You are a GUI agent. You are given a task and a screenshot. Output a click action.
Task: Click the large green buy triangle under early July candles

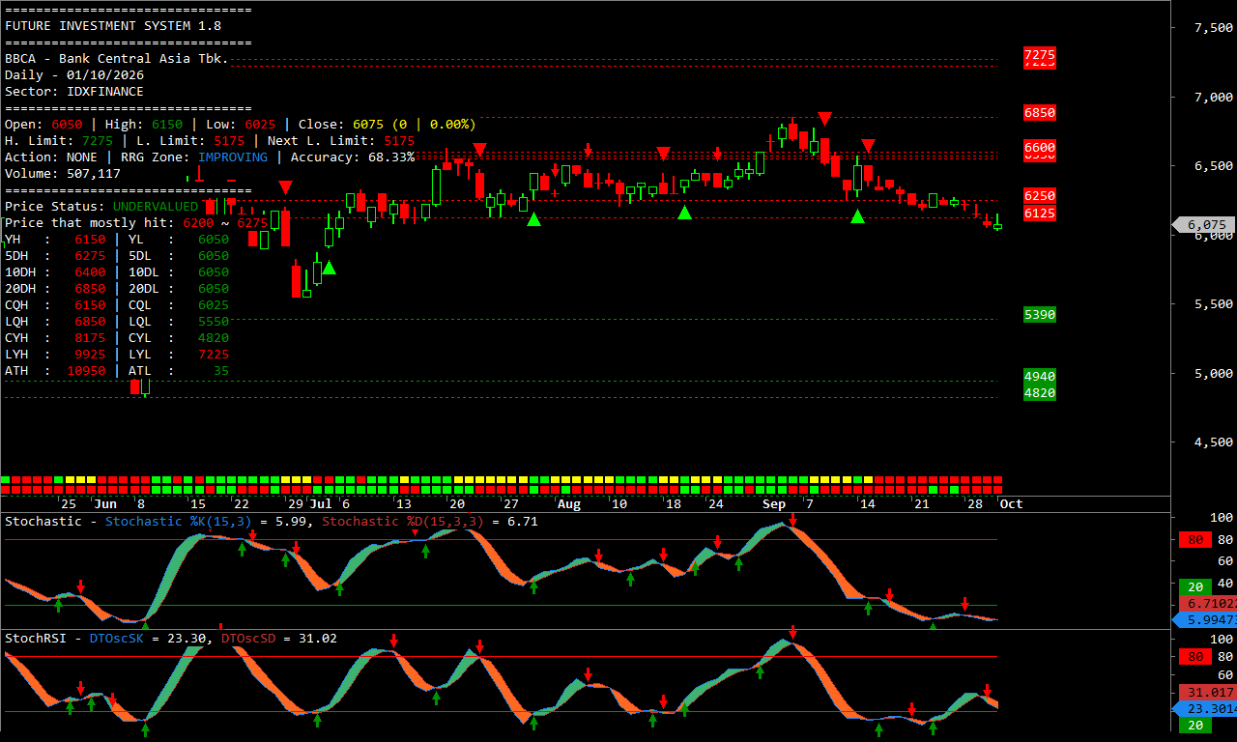tap(329, 268)
